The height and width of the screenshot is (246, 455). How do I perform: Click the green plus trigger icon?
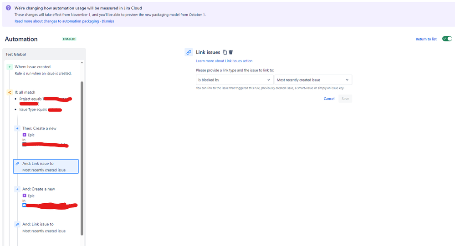tap(10, 67)
